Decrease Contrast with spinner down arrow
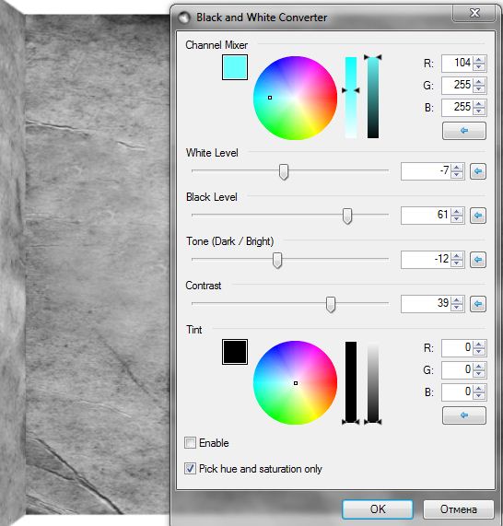 click(457, 308)
